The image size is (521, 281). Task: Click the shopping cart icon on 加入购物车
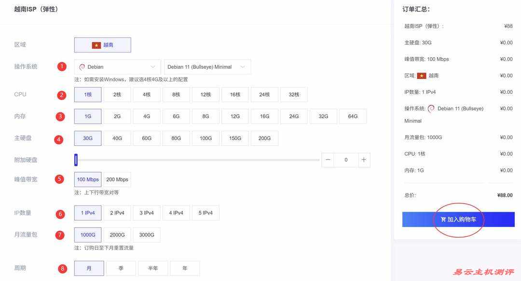[x=443, y=219]
